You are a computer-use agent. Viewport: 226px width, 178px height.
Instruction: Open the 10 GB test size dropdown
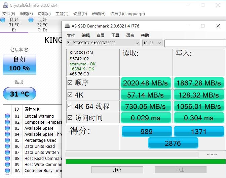pyautogui.click(x=152, y=43)
